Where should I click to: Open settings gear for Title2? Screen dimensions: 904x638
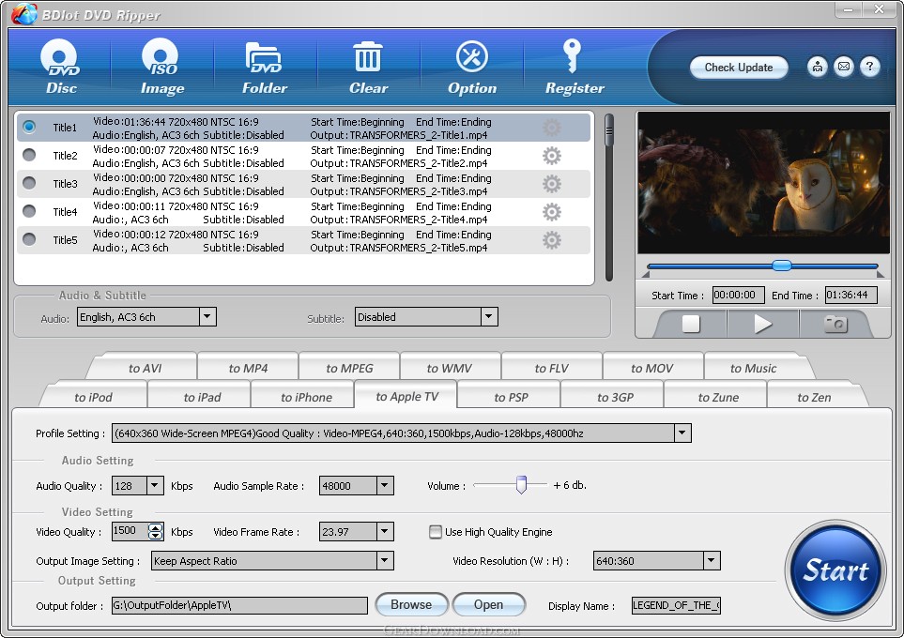(x=552, y=156)
